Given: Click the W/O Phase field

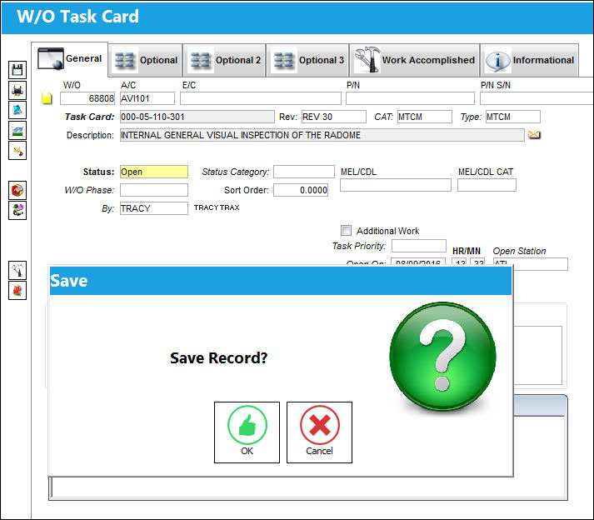Looking at the screenshot, I should tap(154, 190).
